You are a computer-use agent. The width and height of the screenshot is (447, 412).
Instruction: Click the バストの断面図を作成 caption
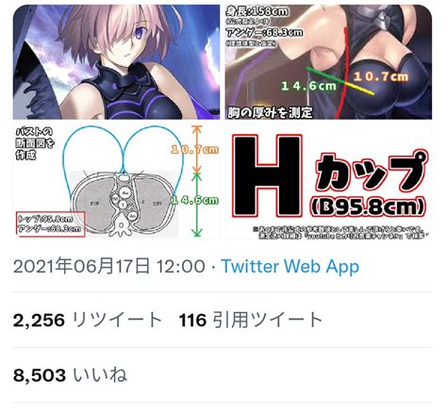point(35,143)
